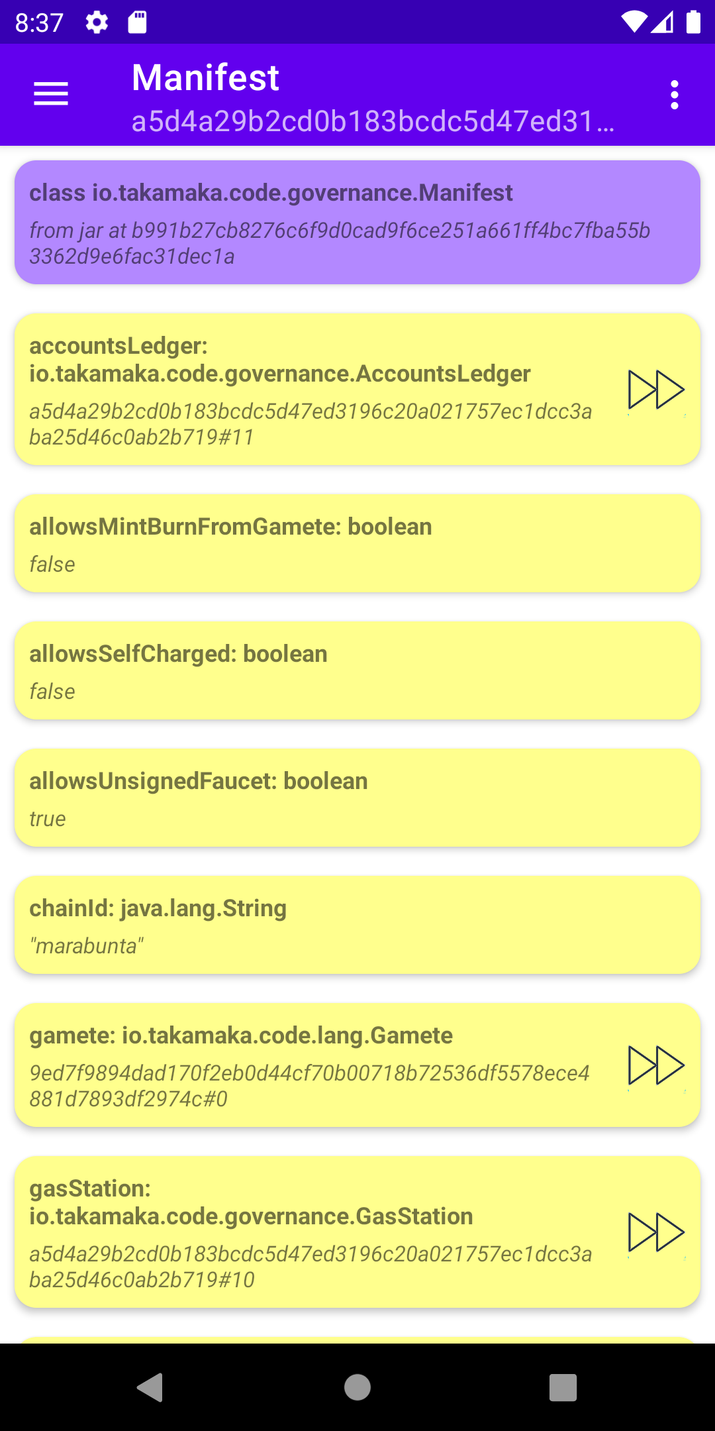
Task: Open the accountsLedger field card
Action: [311, 390]
